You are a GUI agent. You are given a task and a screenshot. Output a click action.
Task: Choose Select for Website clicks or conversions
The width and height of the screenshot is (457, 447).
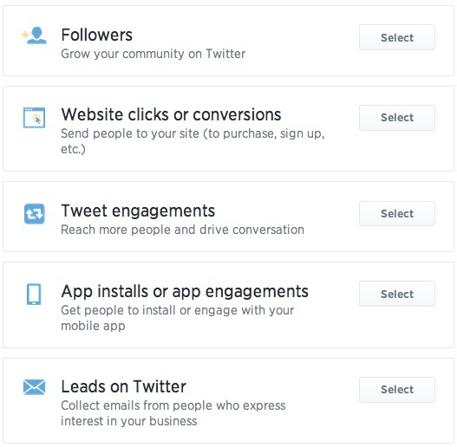[397, 118]
